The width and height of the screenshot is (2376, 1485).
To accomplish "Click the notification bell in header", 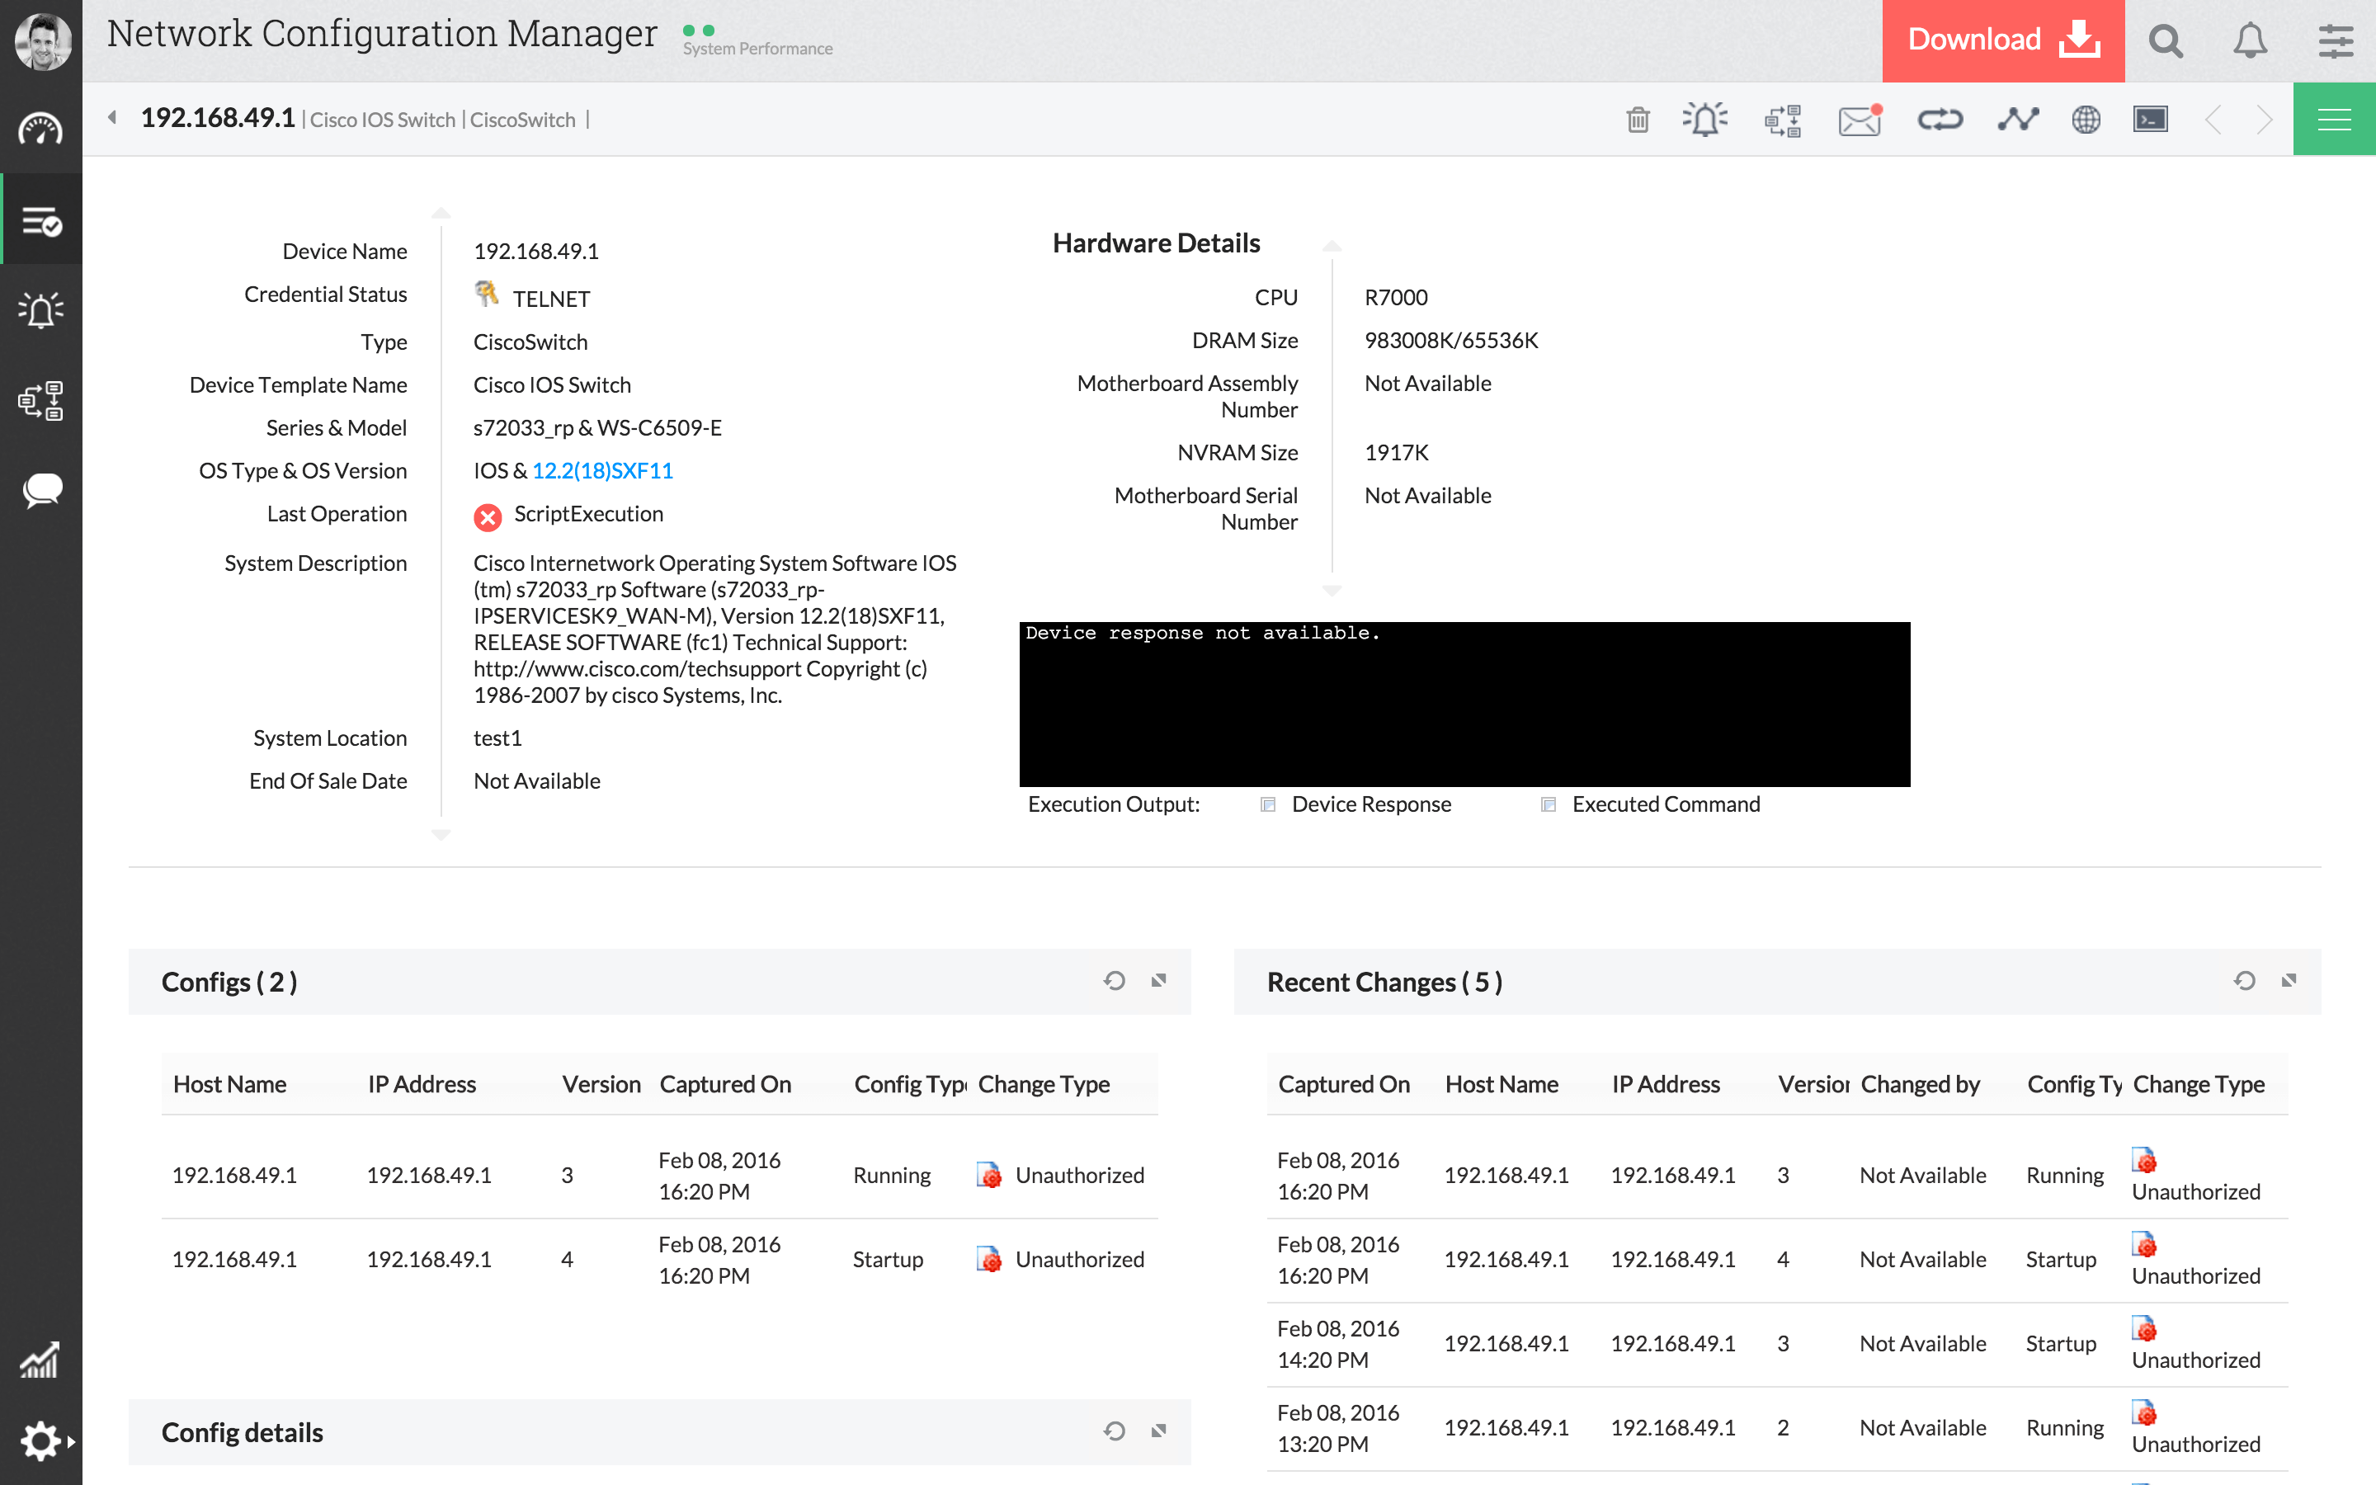I will coord(2251,41).
